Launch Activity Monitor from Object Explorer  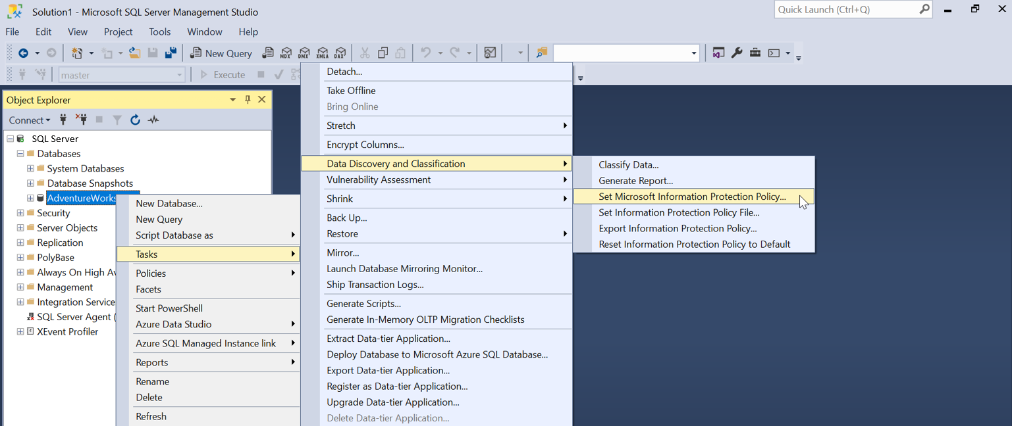click(x=153, y=120)
